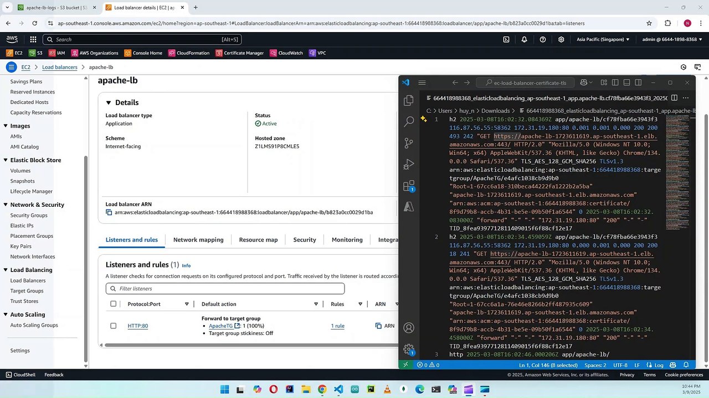Toggle the select-all listeners checkbox
Image resolution: width=709 pixels, height=398 pixels.
(x=114, y=304)
